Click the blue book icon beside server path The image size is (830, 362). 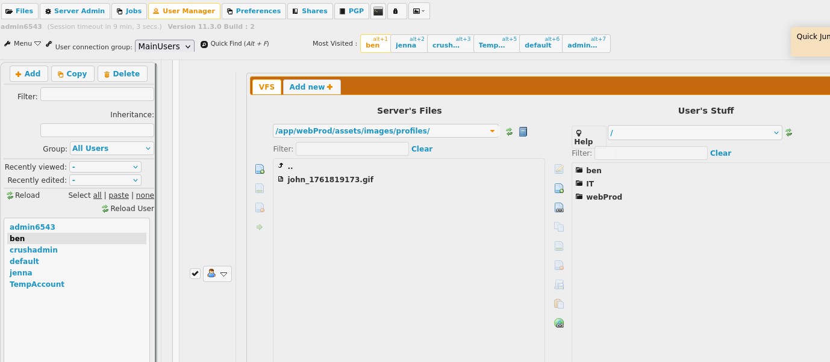pyautogui.click(x=523, y=131)
